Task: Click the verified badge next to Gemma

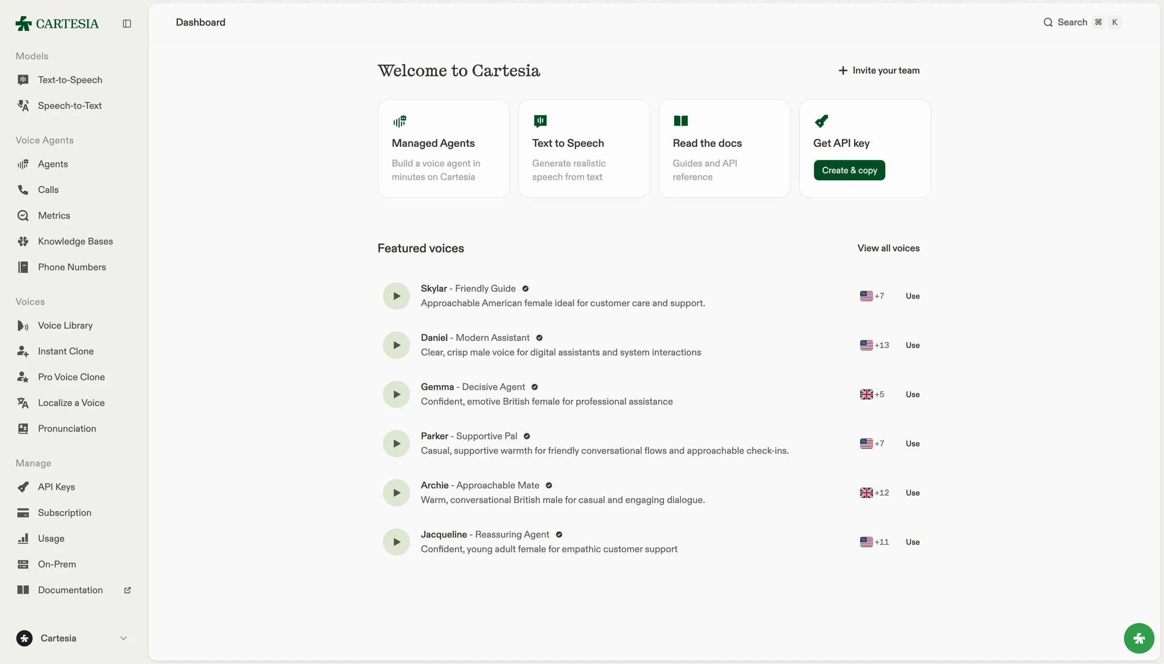Action: (x=534, y=387)
